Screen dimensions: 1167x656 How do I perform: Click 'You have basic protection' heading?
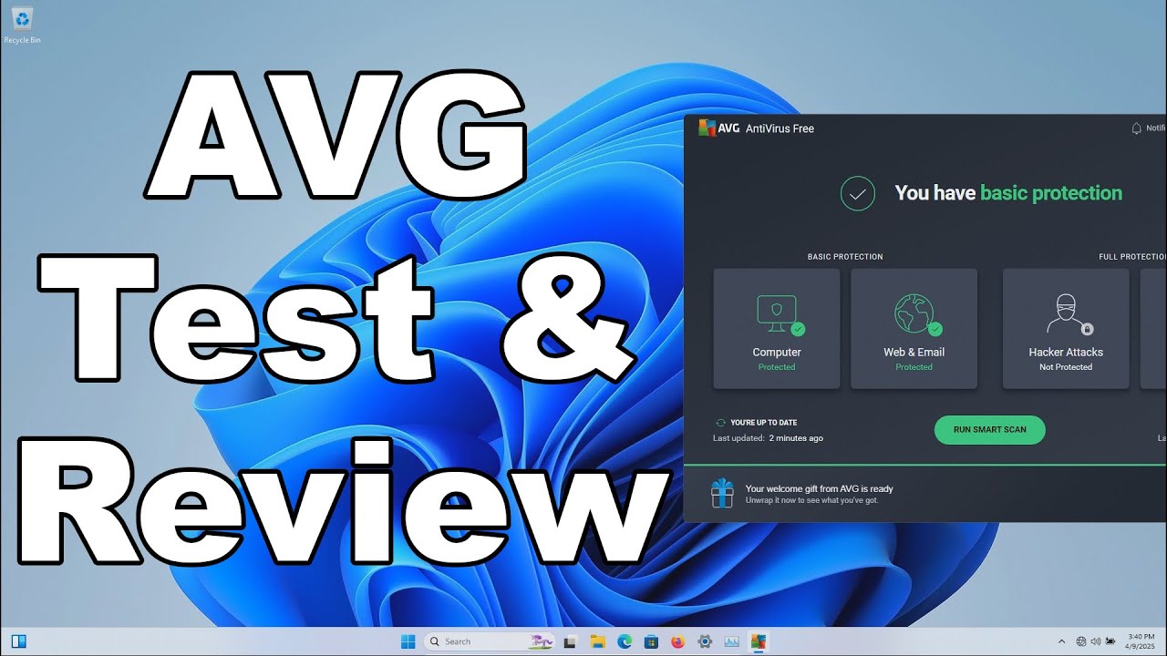1008,193
